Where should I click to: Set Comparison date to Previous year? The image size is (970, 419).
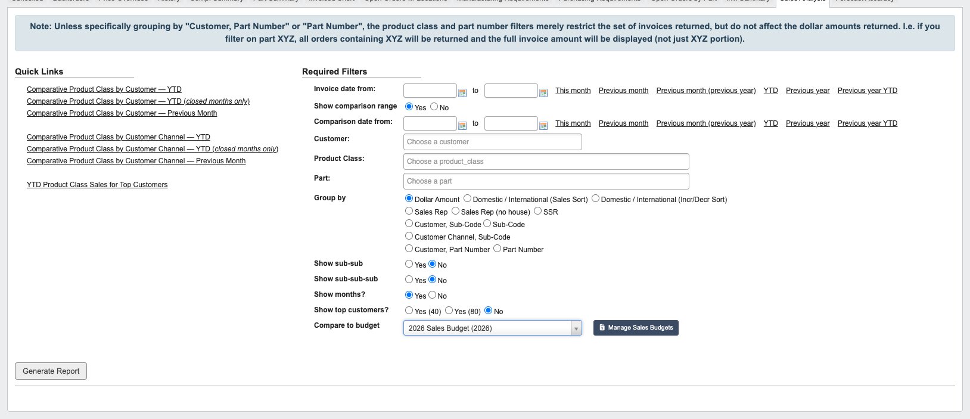click(808, 123)
